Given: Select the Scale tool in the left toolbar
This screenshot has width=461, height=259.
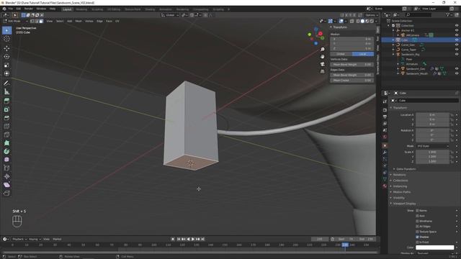Looking at the screenshot, I should click(6, 65).
